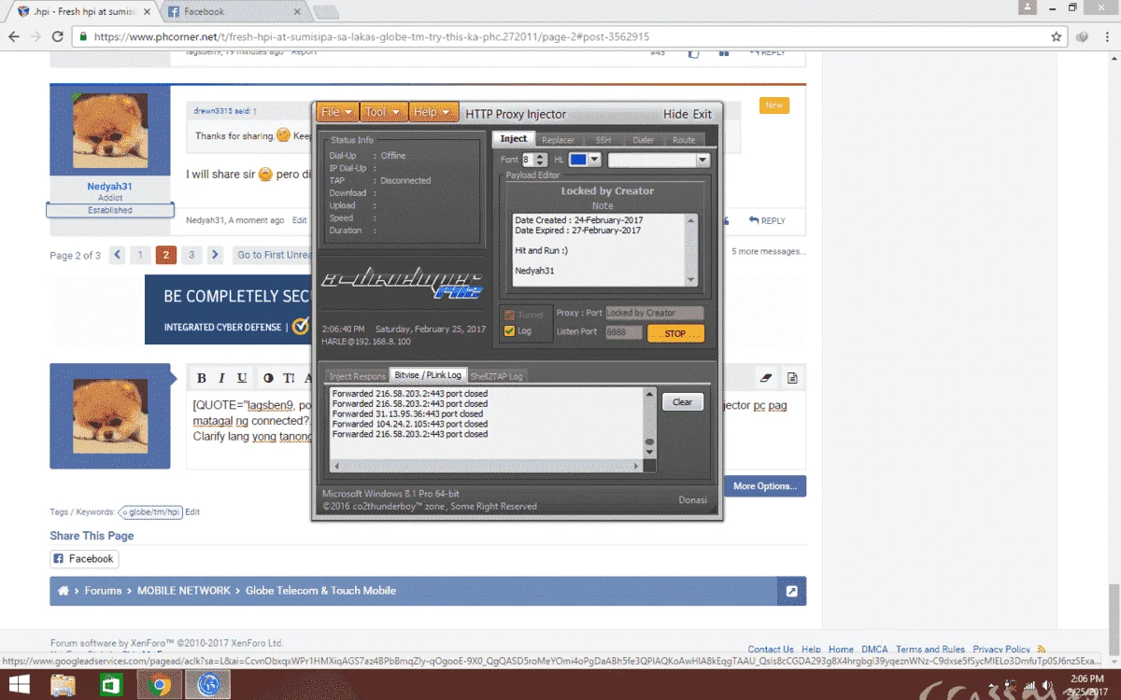
Task: Toggle bold in the reply editor
Action: pos(201,378)
